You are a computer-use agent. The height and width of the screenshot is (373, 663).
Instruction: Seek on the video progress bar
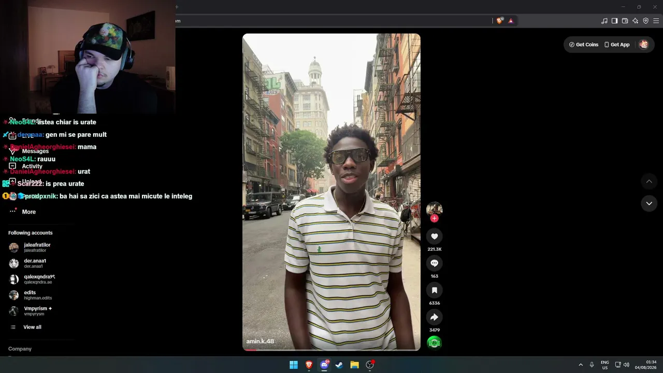tap(331, 350)
